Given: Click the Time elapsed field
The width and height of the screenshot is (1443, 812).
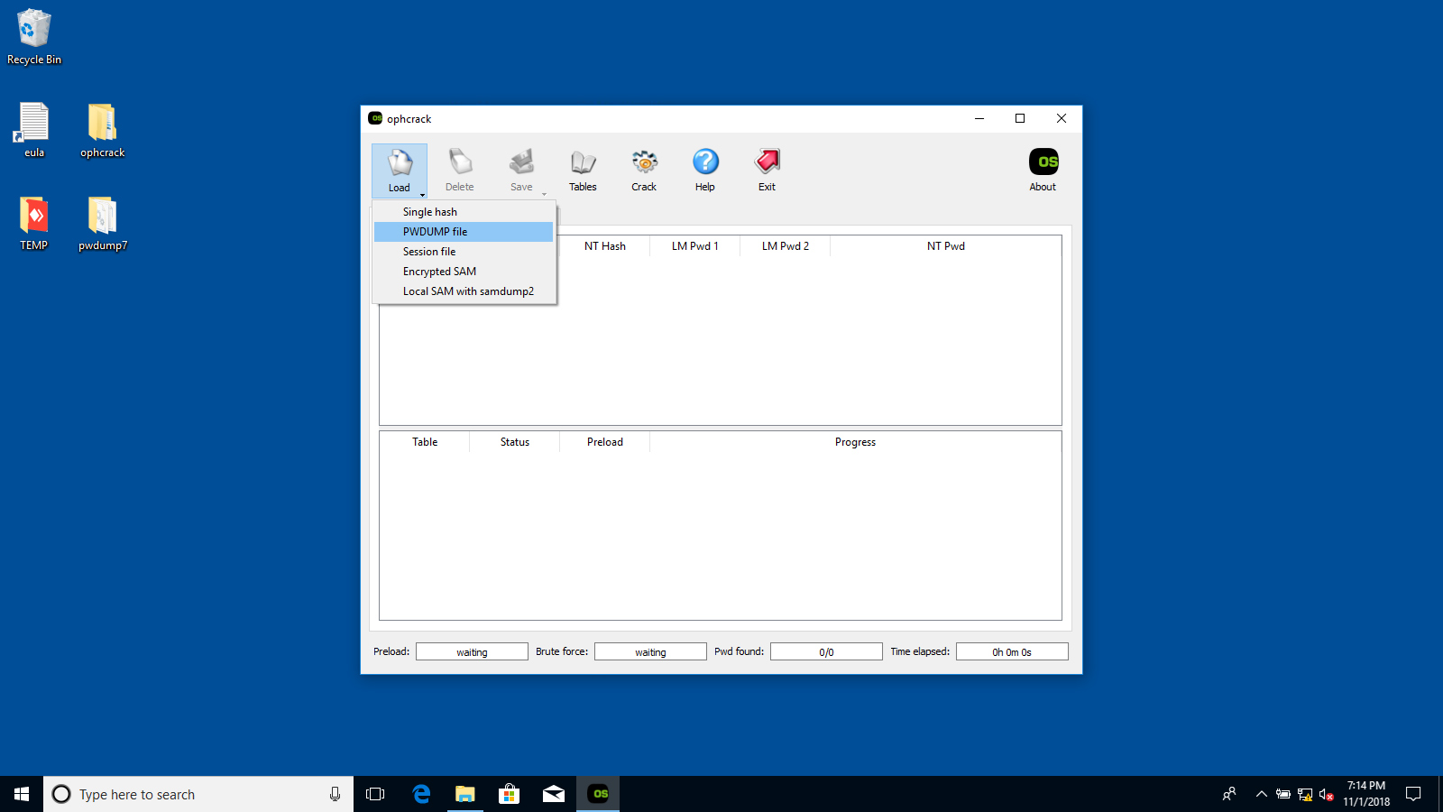Looking at the screenshot, I should 1012,651.
